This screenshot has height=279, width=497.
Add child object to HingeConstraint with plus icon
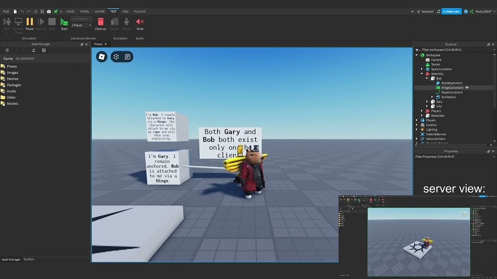pos(467,88)
